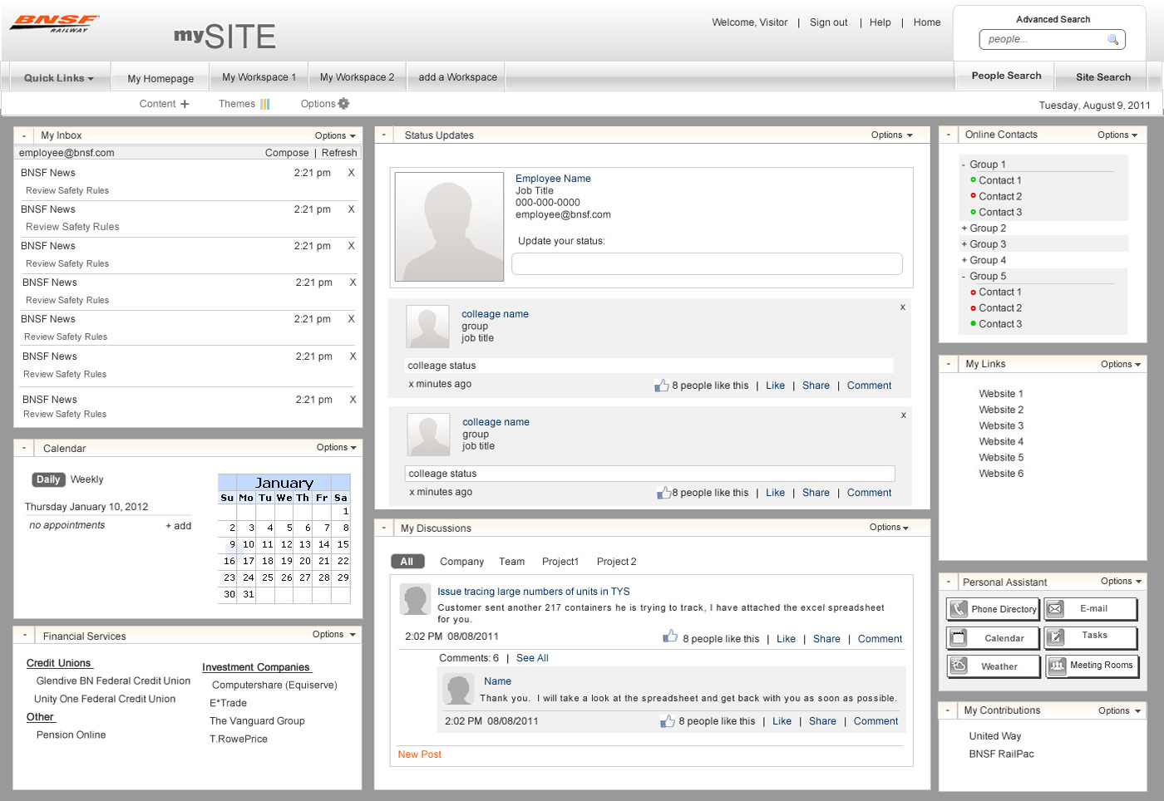The image size is (1164, 801).
Task: Click the add a Workspace tab
Action: click(x=457, y=76)
